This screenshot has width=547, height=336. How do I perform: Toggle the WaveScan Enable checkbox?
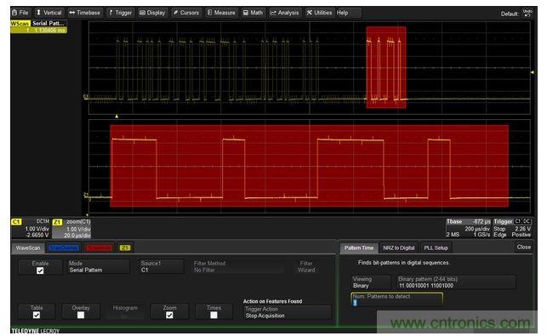click(40, 271)
